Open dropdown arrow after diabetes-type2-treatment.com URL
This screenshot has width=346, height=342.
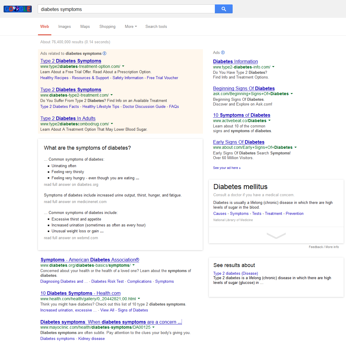pyautogui.click(x=112, y=95)
